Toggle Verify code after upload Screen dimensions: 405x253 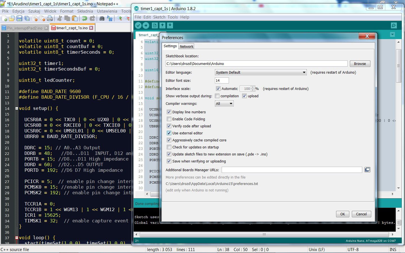[169, 126]
